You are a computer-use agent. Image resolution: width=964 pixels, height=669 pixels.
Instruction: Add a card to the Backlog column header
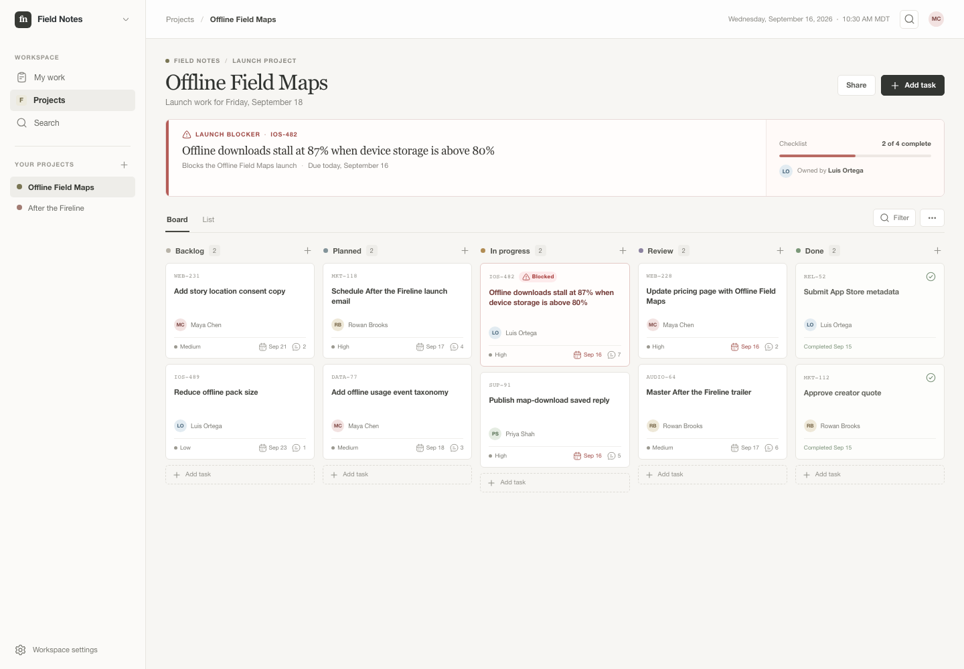tap(307, 251)
